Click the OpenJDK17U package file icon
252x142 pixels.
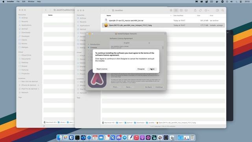106,25
